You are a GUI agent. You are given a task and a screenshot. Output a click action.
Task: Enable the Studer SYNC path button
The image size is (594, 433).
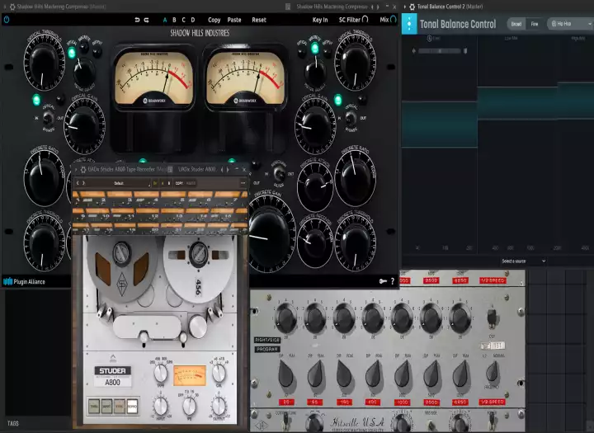tap(120, 406)
